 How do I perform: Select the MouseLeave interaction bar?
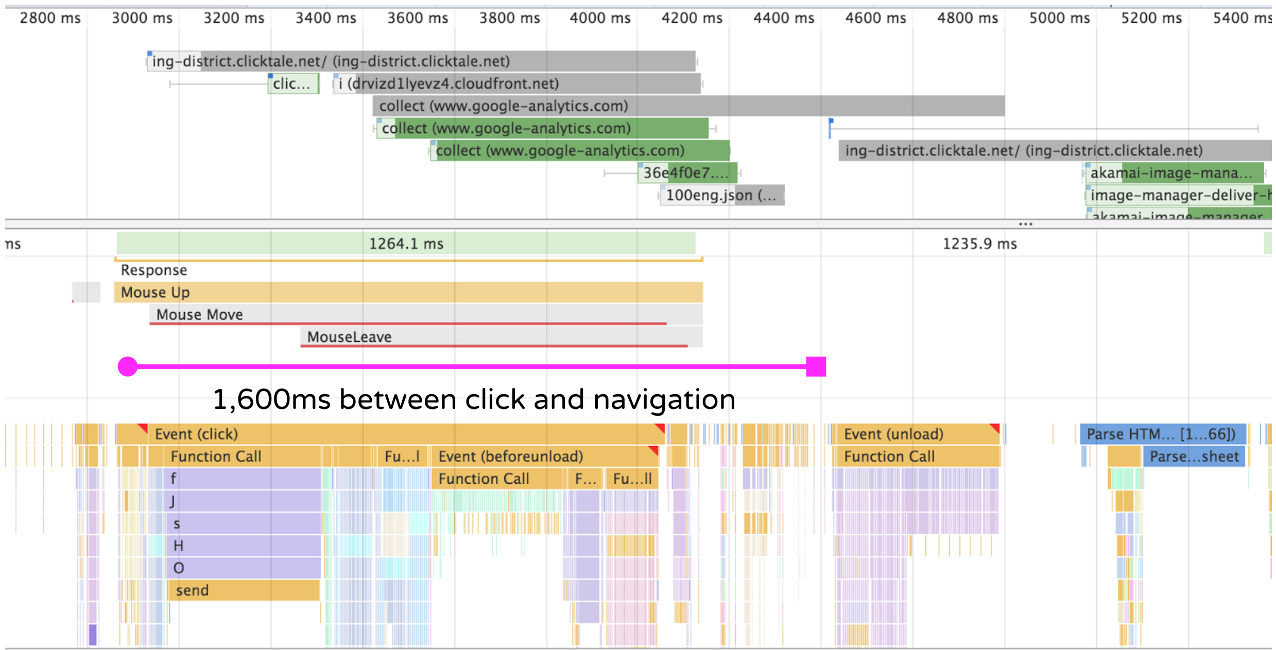(x=501, y=337)
